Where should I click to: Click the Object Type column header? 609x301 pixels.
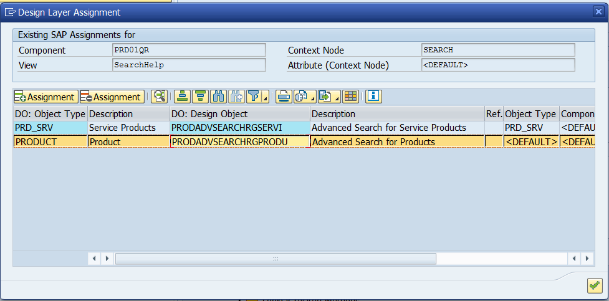point(531,114)
